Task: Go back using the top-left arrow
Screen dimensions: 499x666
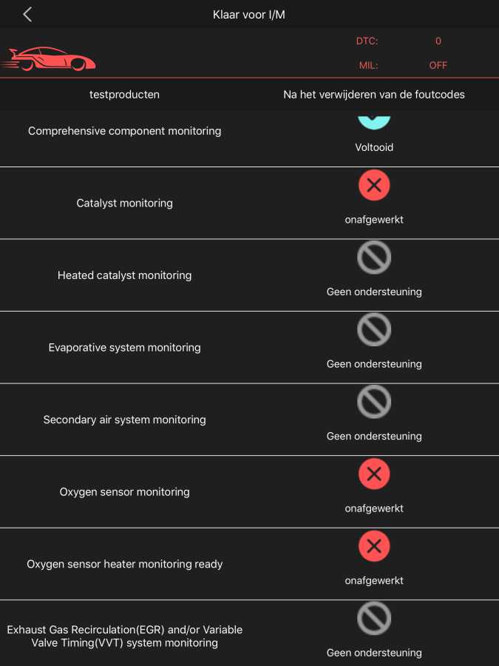Action: click(x=27, y=15)
